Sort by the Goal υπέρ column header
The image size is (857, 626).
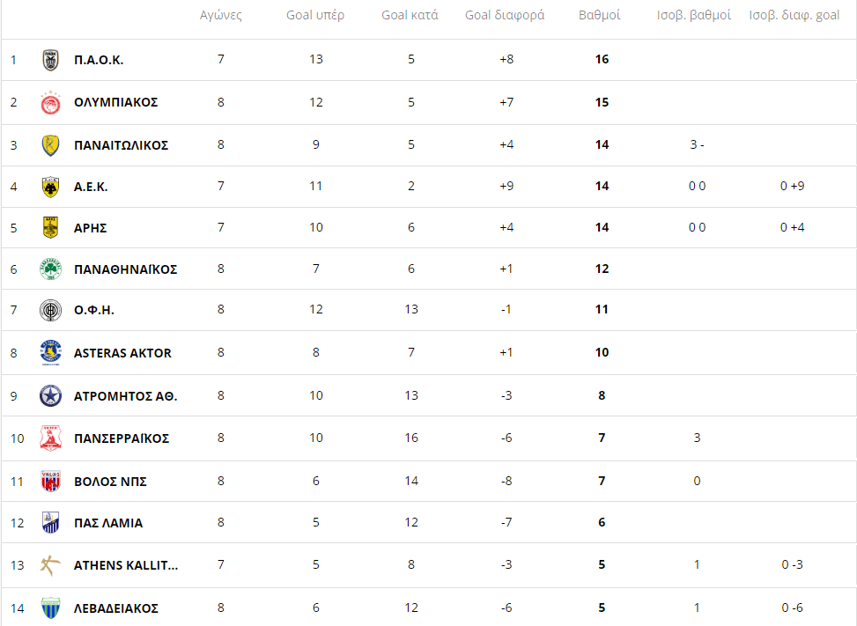click(315, 16)
